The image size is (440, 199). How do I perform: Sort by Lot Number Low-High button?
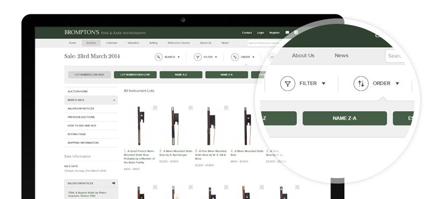tap(90, 75)
